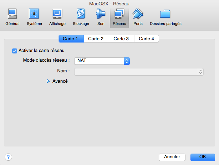219x165 pixels.
Task: Click the help question mark button
Action: coord(8,157)
